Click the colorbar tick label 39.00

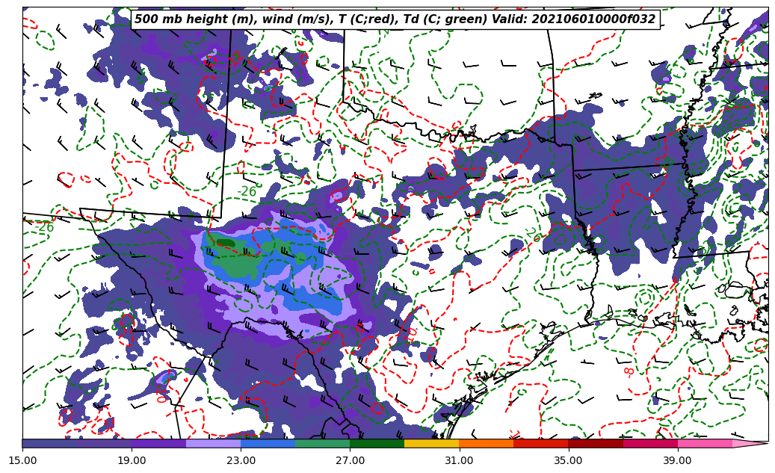click(x=678, y=460)
